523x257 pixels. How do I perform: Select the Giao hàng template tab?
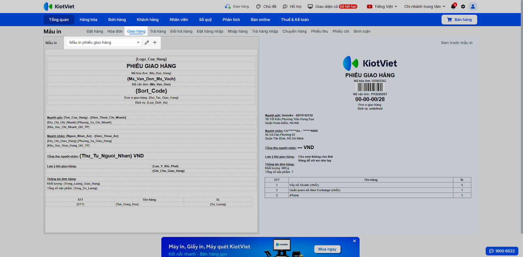coord(136,31)
